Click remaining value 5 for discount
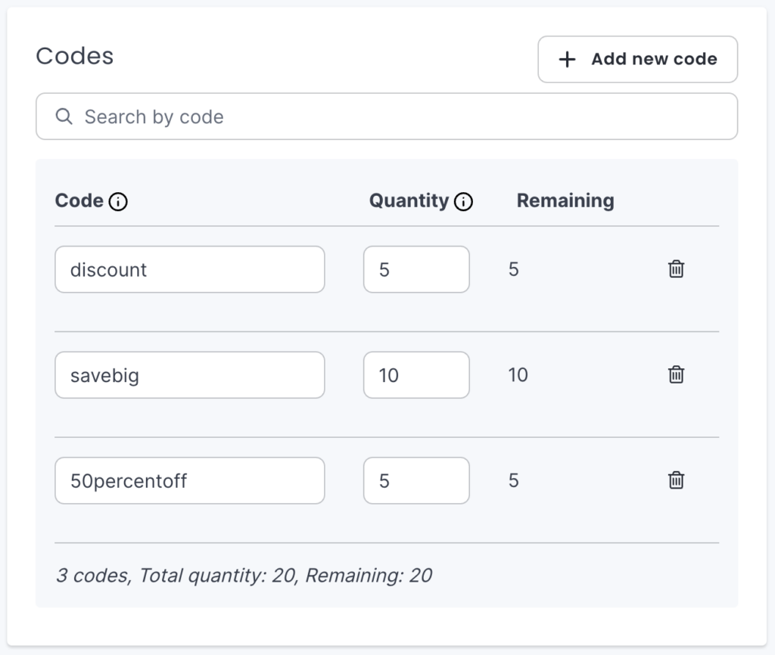This screenshot has height=655, width=775. pyautogui.click(x=514, y=269)
